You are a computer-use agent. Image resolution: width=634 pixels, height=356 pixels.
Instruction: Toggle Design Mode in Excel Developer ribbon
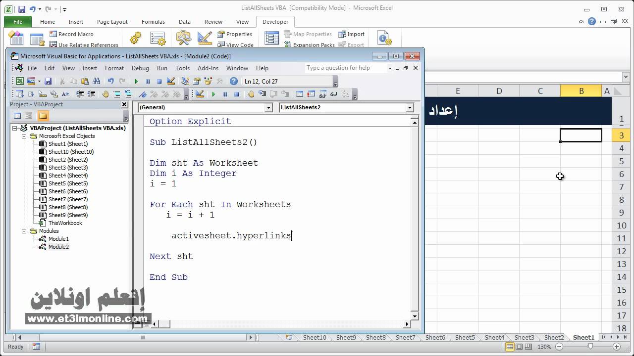[205, 39]
